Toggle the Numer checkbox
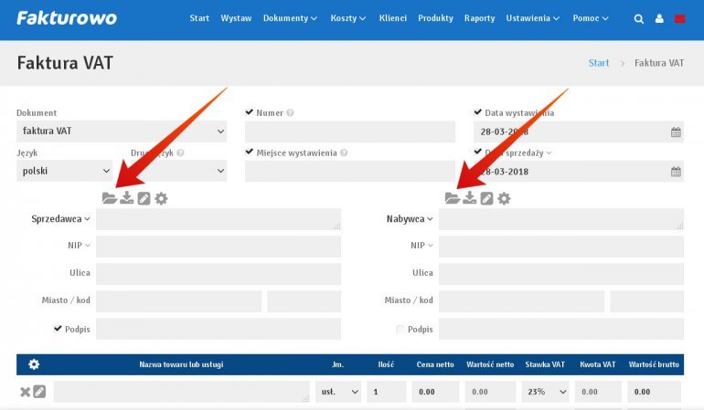 (x=250, y=112)
